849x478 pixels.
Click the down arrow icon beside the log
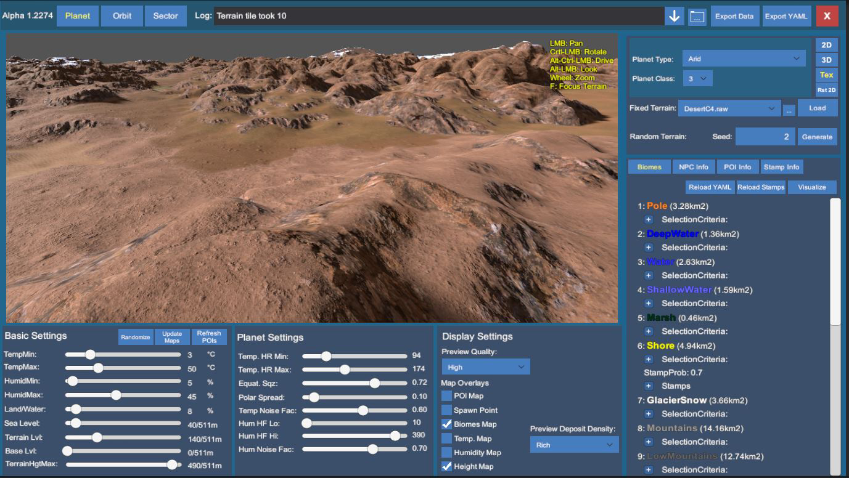(x=674, y=16)
